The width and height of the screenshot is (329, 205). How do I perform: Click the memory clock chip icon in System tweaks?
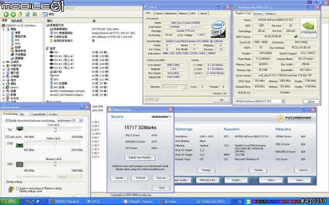pos(20,164)
